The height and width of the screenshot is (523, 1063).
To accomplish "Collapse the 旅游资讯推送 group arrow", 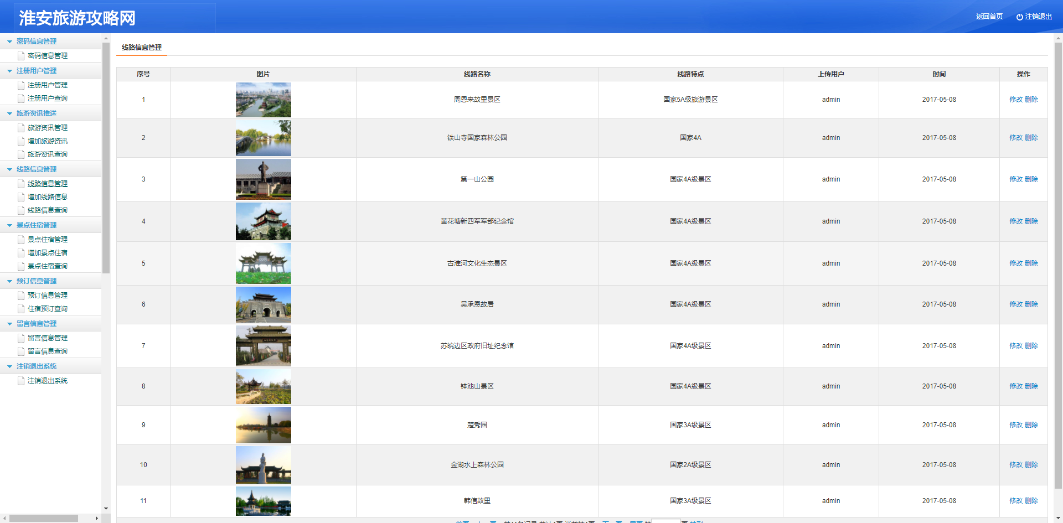I will pos(9,113).
